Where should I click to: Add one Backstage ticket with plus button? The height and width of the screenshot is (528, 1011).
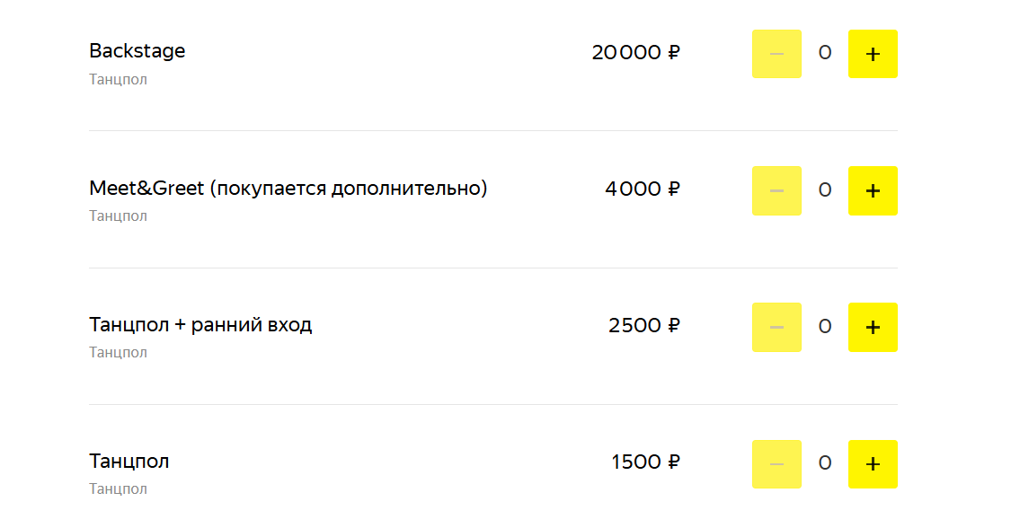tap(873, 54)
